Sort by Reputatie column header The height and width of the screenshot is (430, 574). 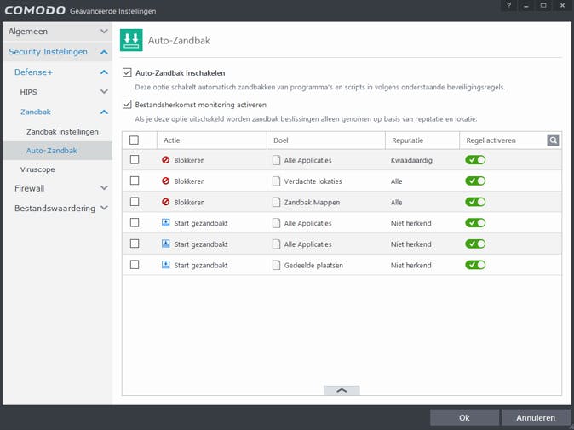422,140
